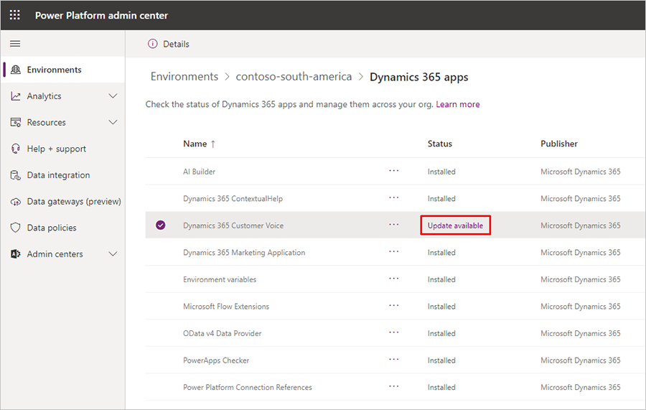Click the Environments sidebar icon
The width and height of the screenshot is (646, 410).
[x=16, y=70]
